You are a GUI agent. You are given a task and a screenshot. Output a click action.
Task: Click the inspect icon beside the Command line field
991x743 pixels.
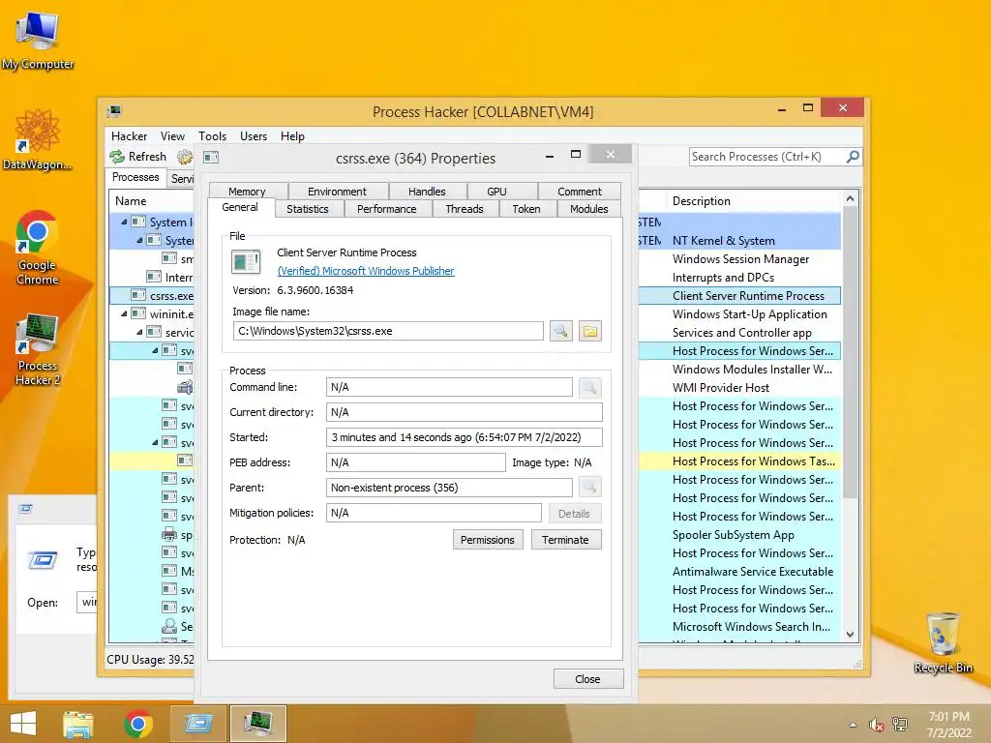(589, 387)
